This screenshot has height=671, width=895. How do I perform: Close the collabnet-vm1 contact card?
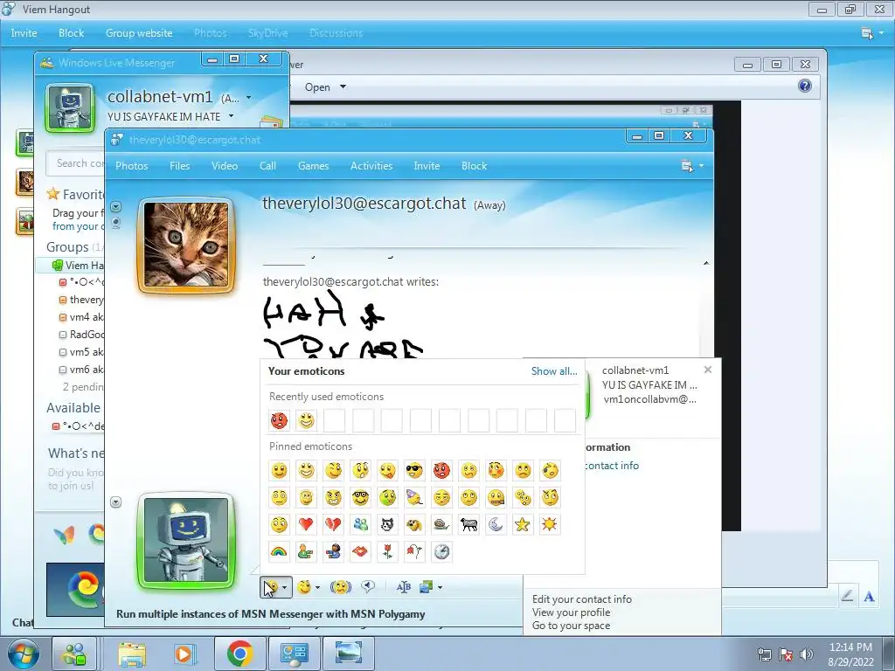[708, 370]
